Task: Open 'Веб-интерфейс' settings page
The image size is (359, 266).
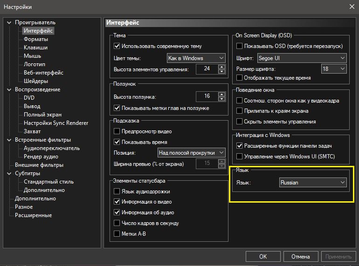Action: click(x=43, y=73)
